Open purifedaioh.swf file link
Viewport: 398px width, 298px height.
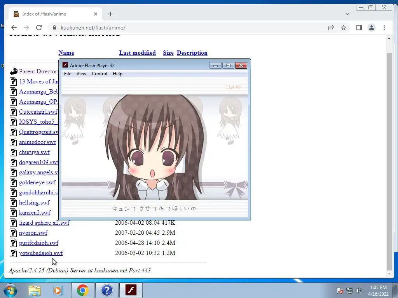38,243
